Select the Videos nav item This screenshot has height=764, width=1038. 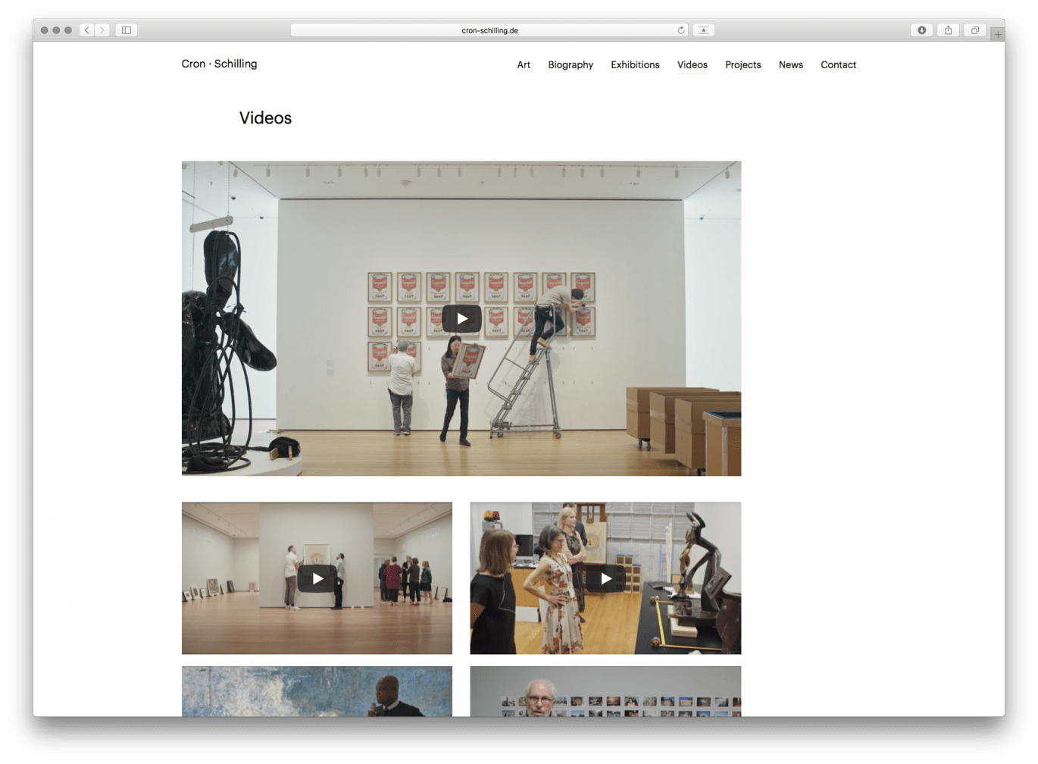[x=693, y=65]
